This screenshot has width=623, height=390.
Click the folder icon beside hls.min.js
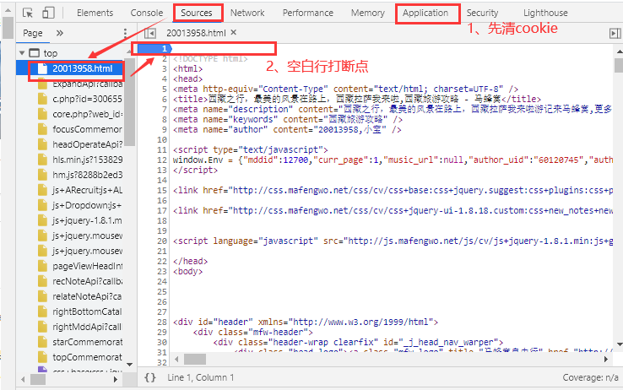point(42,160)
